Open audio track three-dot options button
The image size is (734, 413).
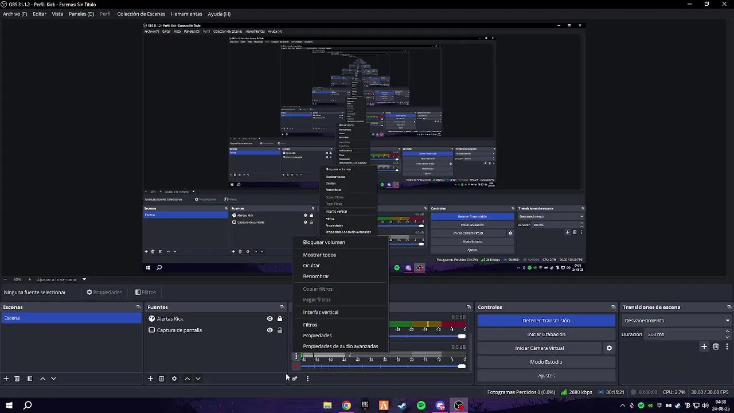click(296, 356)
